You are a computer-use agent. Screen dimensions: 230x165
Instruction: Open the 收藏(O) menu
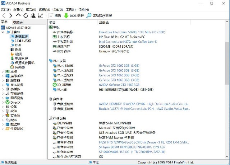coord(58,10)
